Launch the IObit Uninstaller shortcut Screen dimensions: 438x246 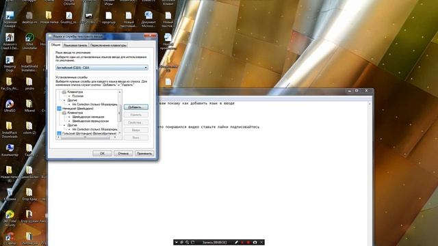29,41
